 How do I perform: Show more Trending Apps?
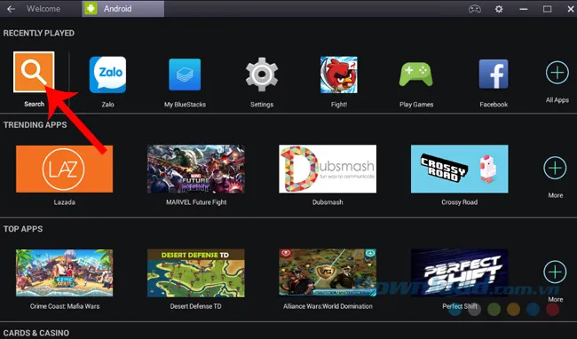555,168
